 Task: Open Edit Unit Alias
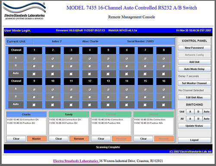(194, 97)
